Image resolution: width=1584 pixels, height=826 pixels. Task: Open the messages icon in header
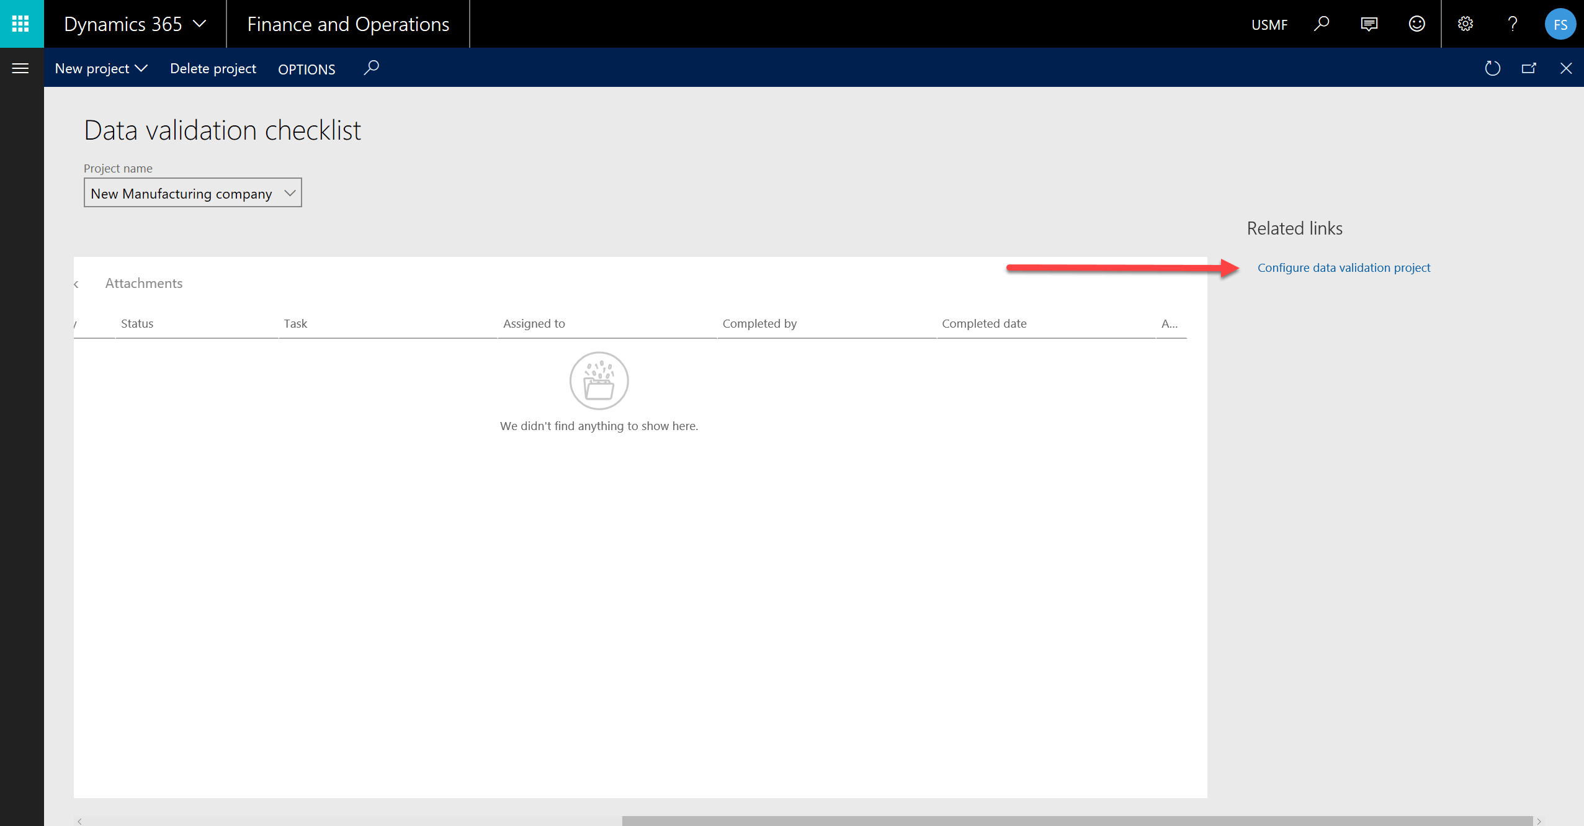tap(1369, 24)
